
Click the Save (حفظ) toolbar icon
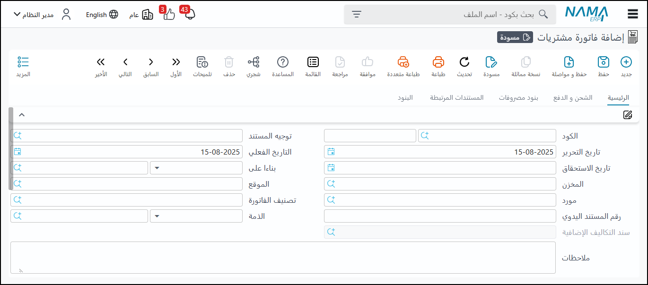click(x=603, y=62)
